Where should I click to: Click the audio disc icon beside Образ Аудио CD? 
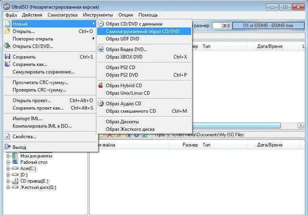point(101,103)
